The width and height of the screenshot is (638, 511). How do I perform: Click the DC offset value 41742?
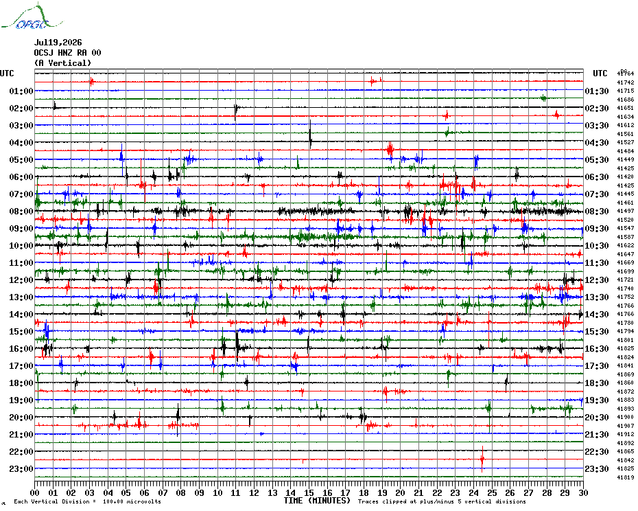tap(626, 82)
